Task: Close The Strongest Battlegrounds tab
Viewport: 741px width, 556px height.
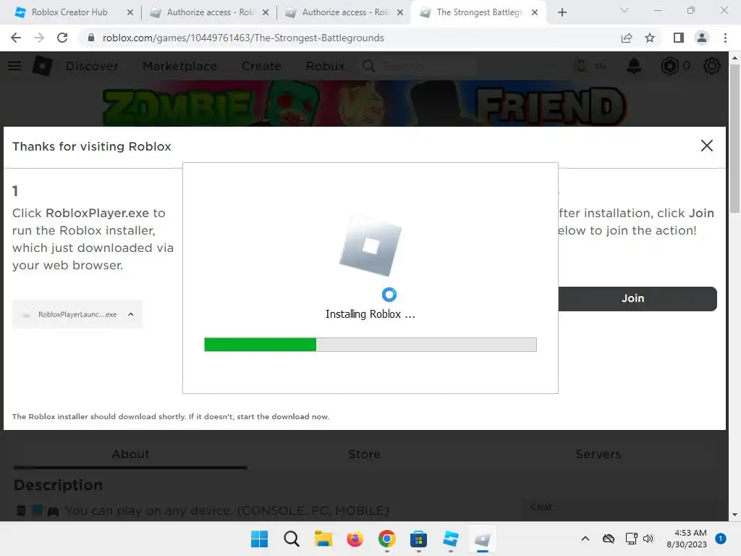Action: tap(535, 12)
